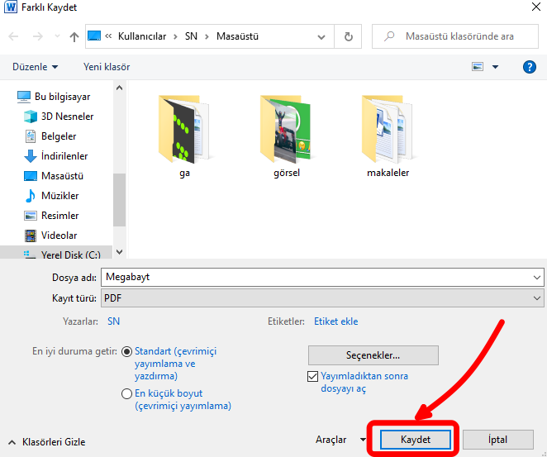Screen dimensions: 547x457
Task: Open the 3D Nesneler folder in sidebar
Action: click(66, 117)
